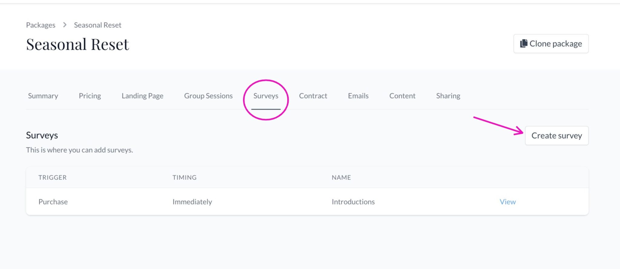This screenshot has height=269, width=620.
Task: View the Introductions survey
Action: click(507, 202)
